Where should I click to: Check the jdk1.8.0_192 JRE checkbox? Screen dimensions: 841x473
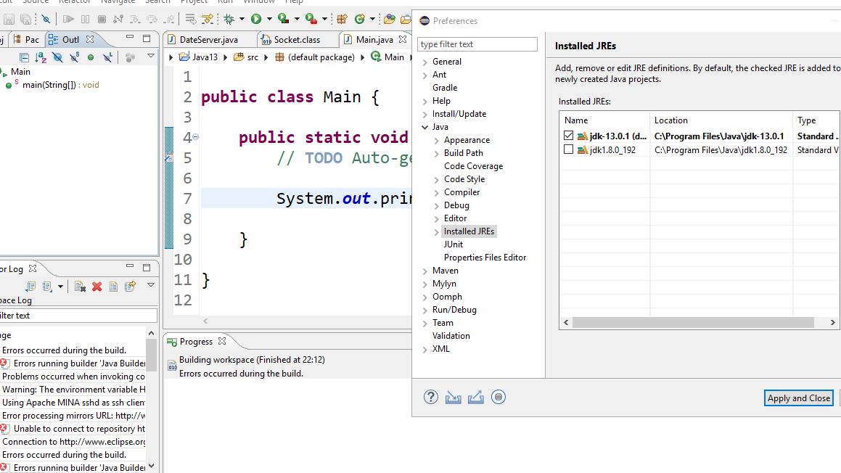coord(569,149)
